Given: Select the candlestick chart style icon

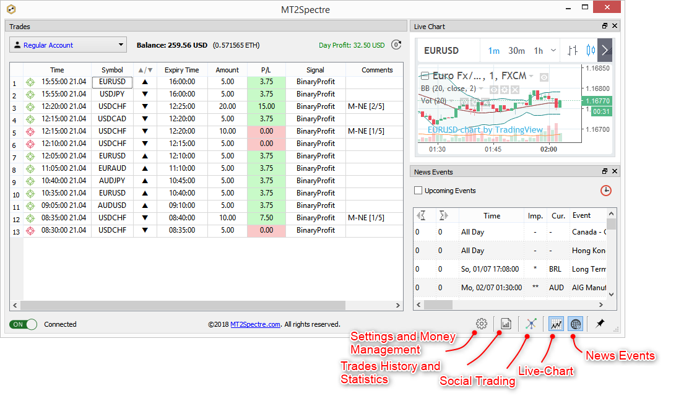Looking at the screenshot, I should pyautogui.click(x=591, y=51).
